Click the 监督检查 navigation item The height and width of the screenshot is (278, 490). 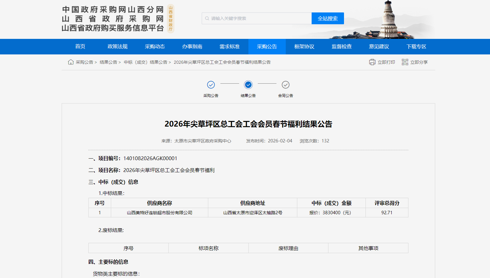(342, 47)
